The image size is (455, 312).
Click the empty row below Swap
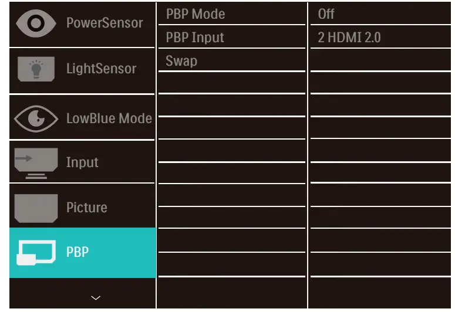click(231, 83)
